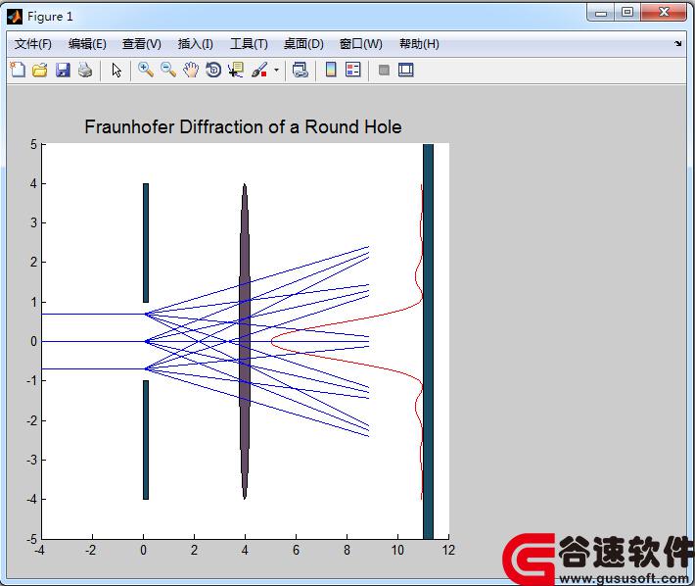This screenshot has width=695, height=586.
Task: Open the 插入(I) menu
Action: (196, 44)
